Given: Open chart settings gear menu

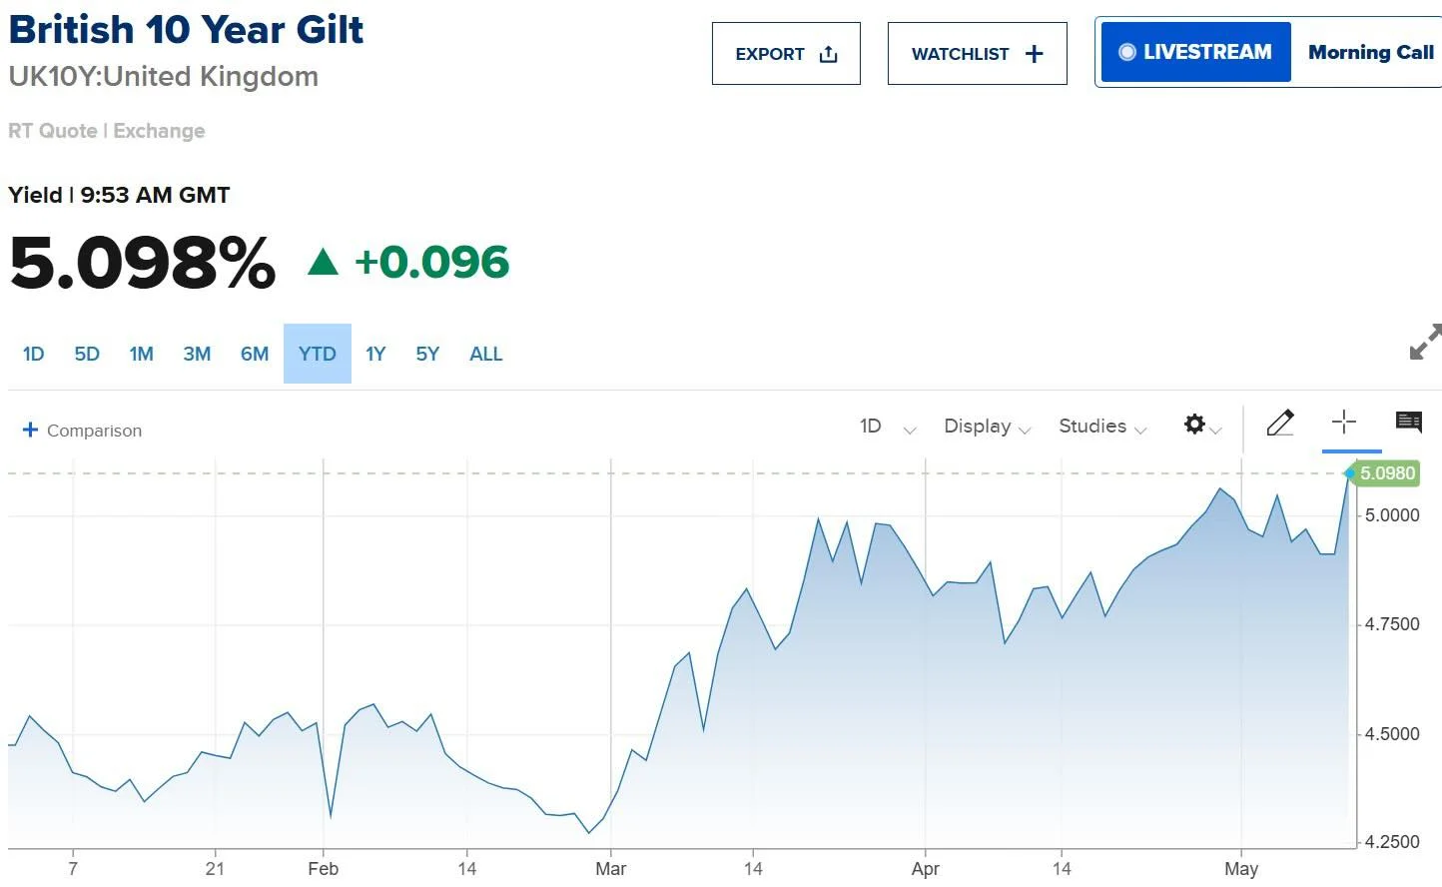Looking at the screenshot, I should click(1201, 425).
